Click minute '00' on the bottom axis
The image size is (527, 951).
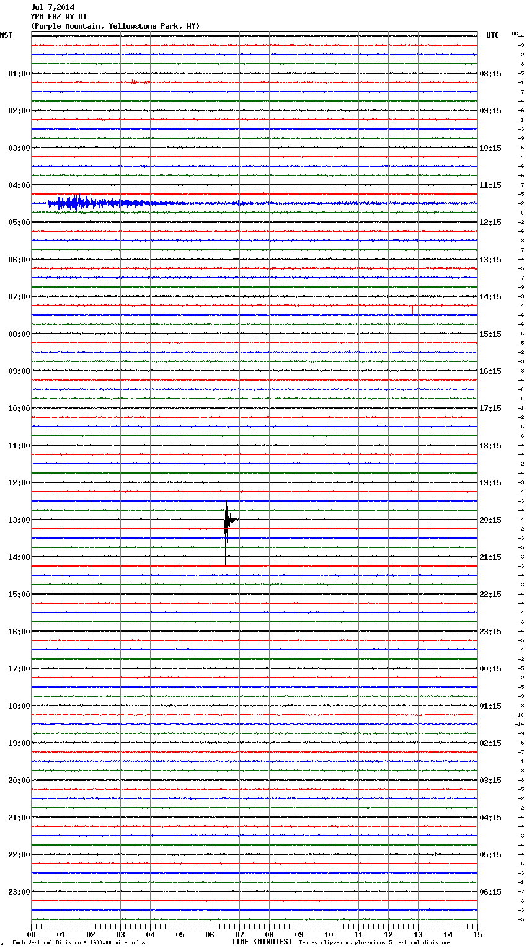tap(32, 935)
